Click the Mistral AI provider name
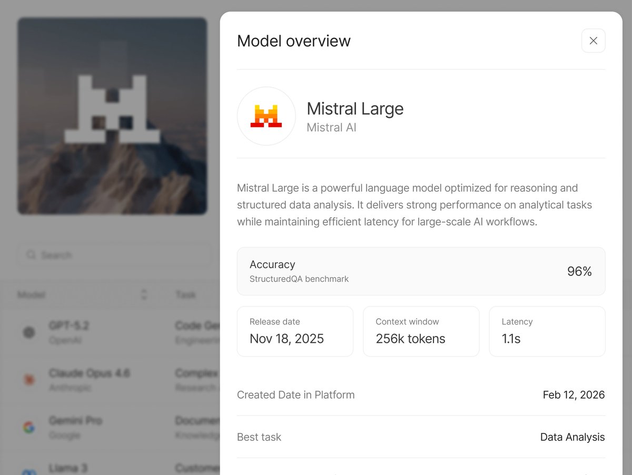632x475 pixels. click(x=331, y=127)
